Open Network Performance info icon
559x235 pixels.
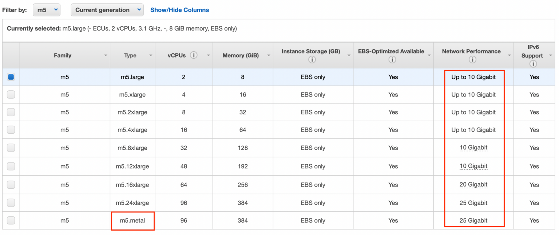pyautogui.click(x=472, y=60)
